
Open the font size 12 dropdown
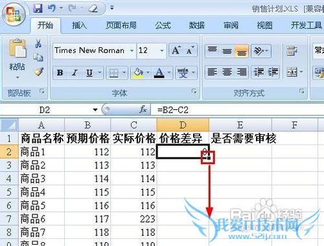click(162, 50)
